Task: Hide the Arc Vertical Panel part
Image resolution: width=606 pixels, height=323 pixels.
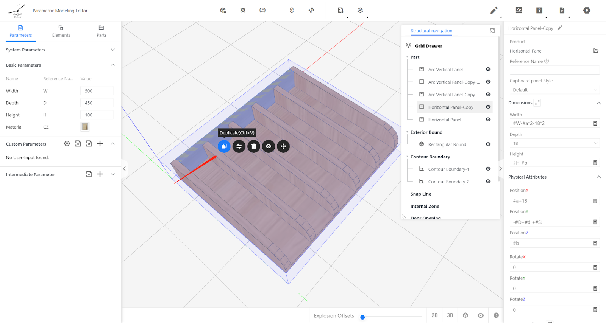Action: 488,69
